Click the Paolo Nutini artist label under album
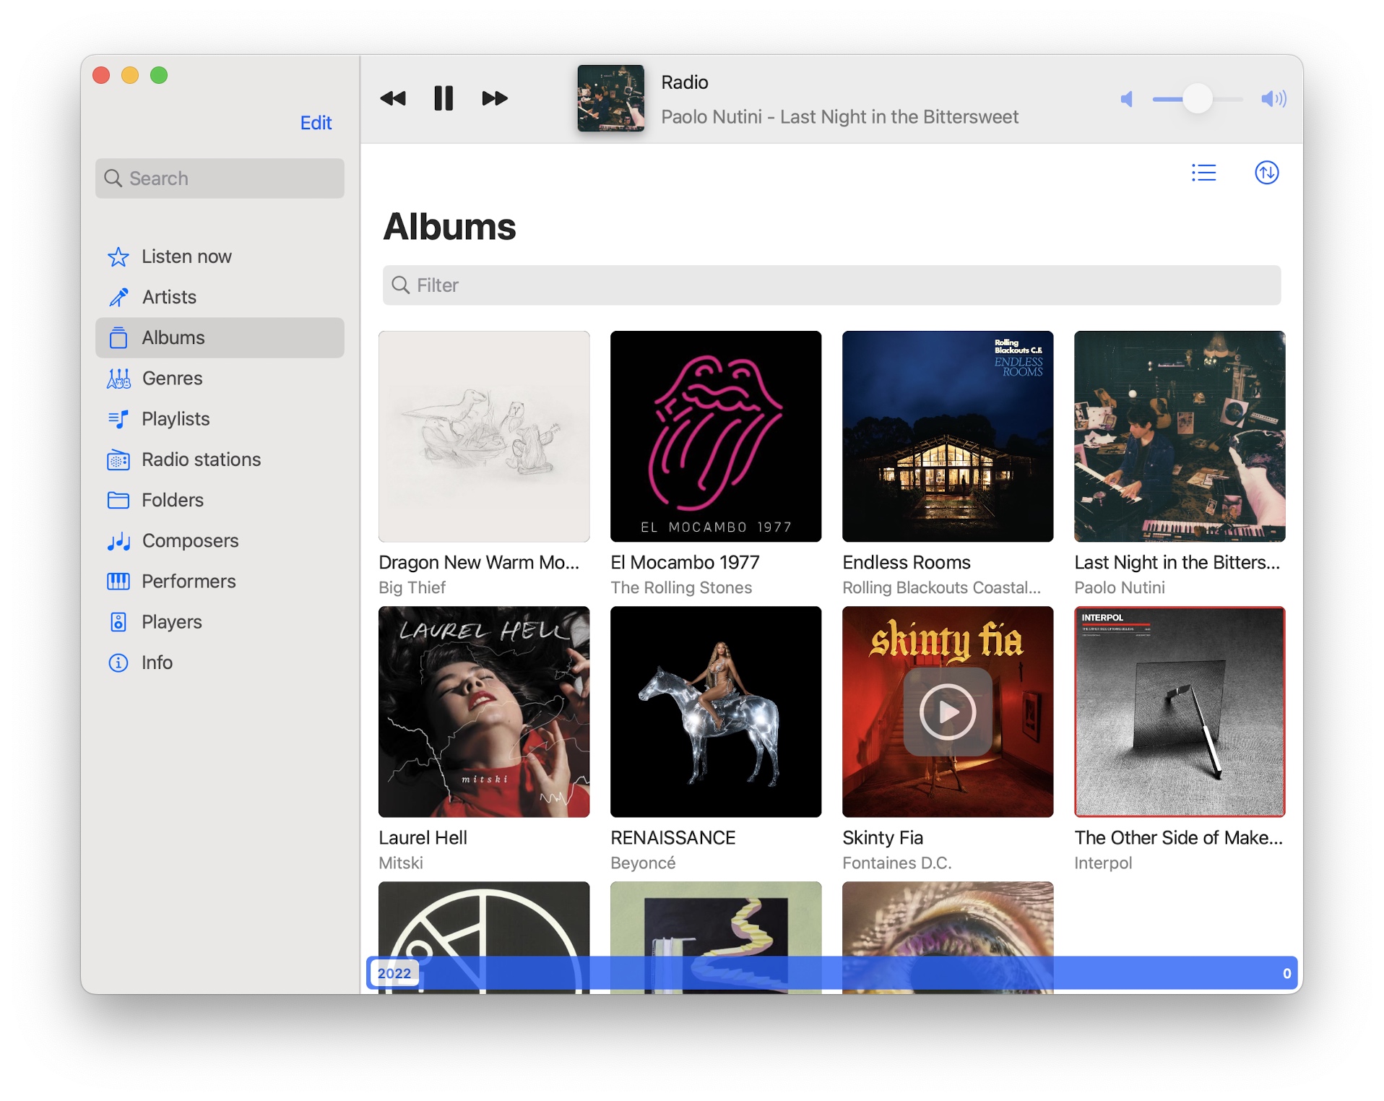1384x1101 pixels. (1119, 587)
